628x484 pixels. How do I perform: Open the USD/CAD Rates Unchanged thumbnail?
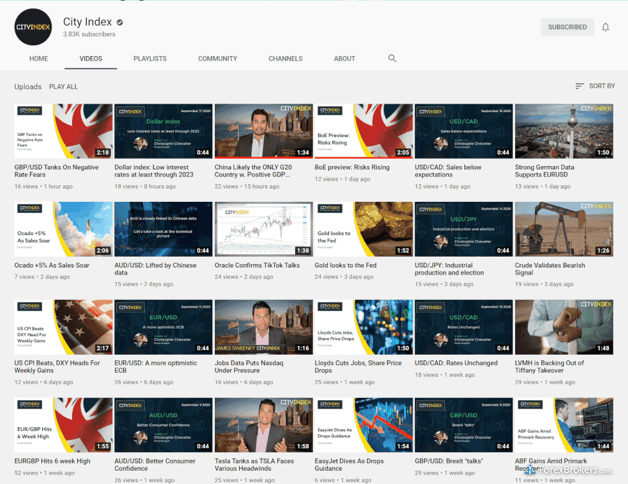click(464, 327)
